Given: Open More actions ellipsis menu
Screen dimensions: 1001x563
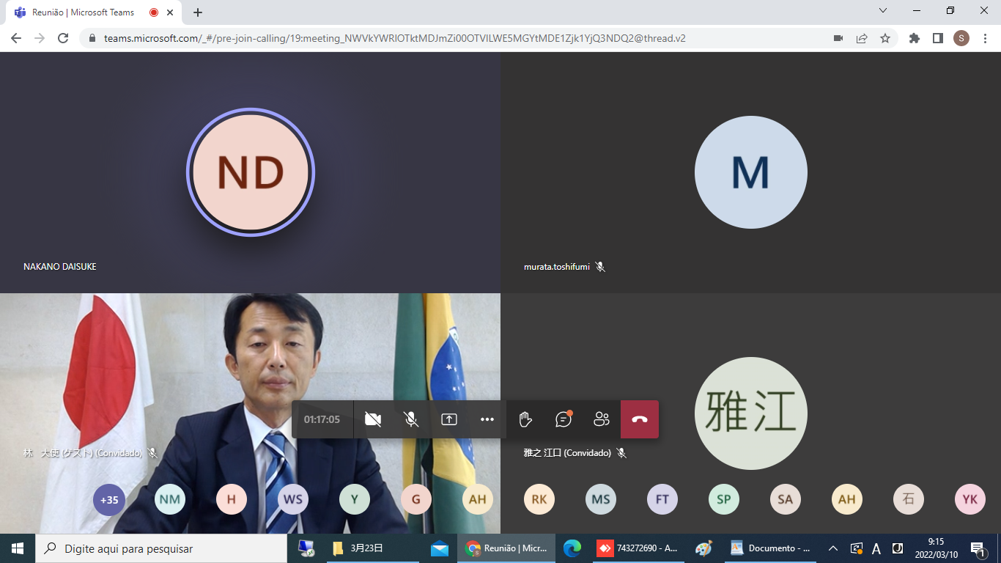Looking at the screenshot, I should point(487,419).
